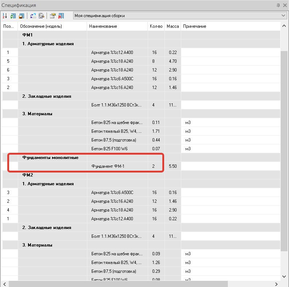Select the Фундамент ФМ-1 row
Image resolution: width=289 pixels, height=287 pixels.
[108, 166]
